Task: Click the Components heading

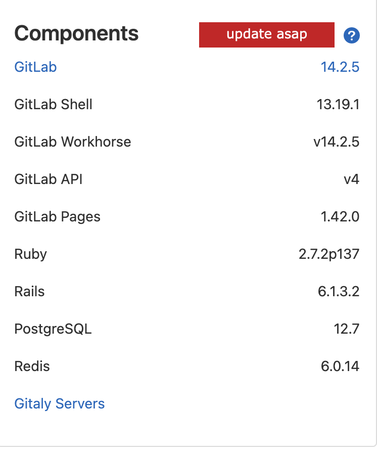Action: pos(76,33)
